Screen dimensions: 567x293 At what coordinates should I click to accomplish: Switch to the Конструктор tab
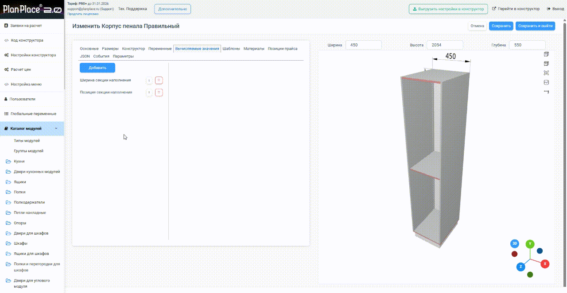133,49
